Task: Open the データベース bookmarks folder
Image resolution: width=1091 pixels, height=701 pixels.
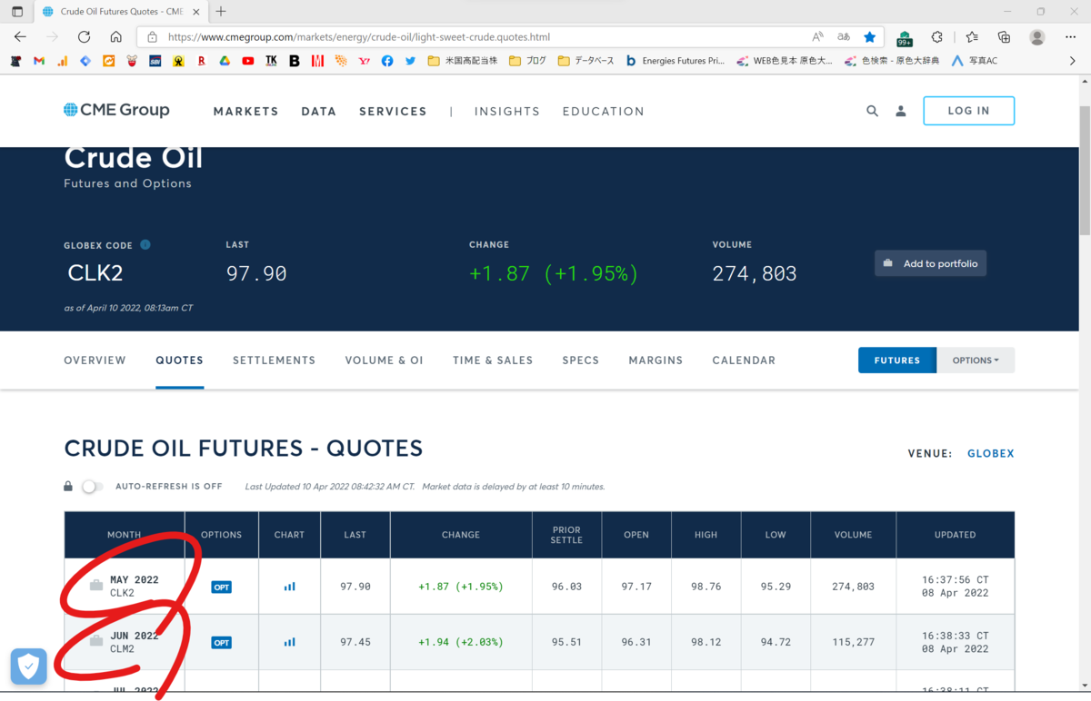Action: pos(586,61)
